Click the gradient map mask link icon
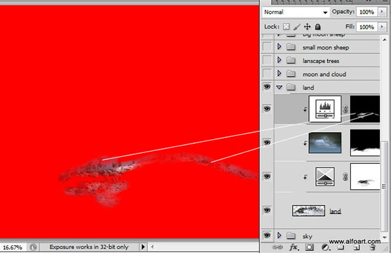The width and height of the screenshot is (391, 253). pos(345,177)
